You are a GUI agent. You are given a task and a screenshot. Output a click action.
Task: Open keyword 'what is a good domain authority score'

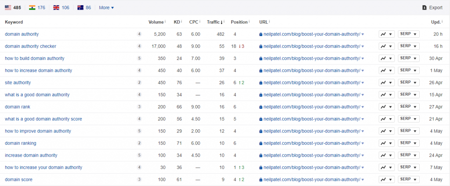coord(44,119)
